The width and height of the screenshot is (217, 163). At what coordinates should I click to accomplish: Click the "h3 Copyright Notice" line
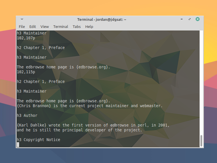[x=38, y=140]
